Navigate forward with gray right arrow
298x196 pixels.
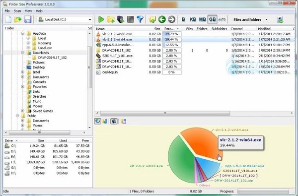point(172,19)
